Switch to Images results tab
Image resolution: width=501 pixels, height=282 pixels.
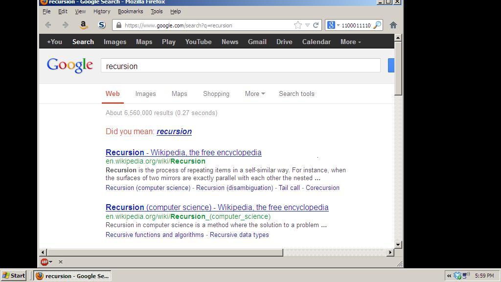point(145,94)
